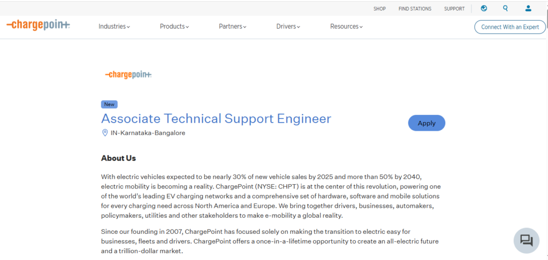Open the user account icon
The image size is (548, 260).
pos(528,9)
